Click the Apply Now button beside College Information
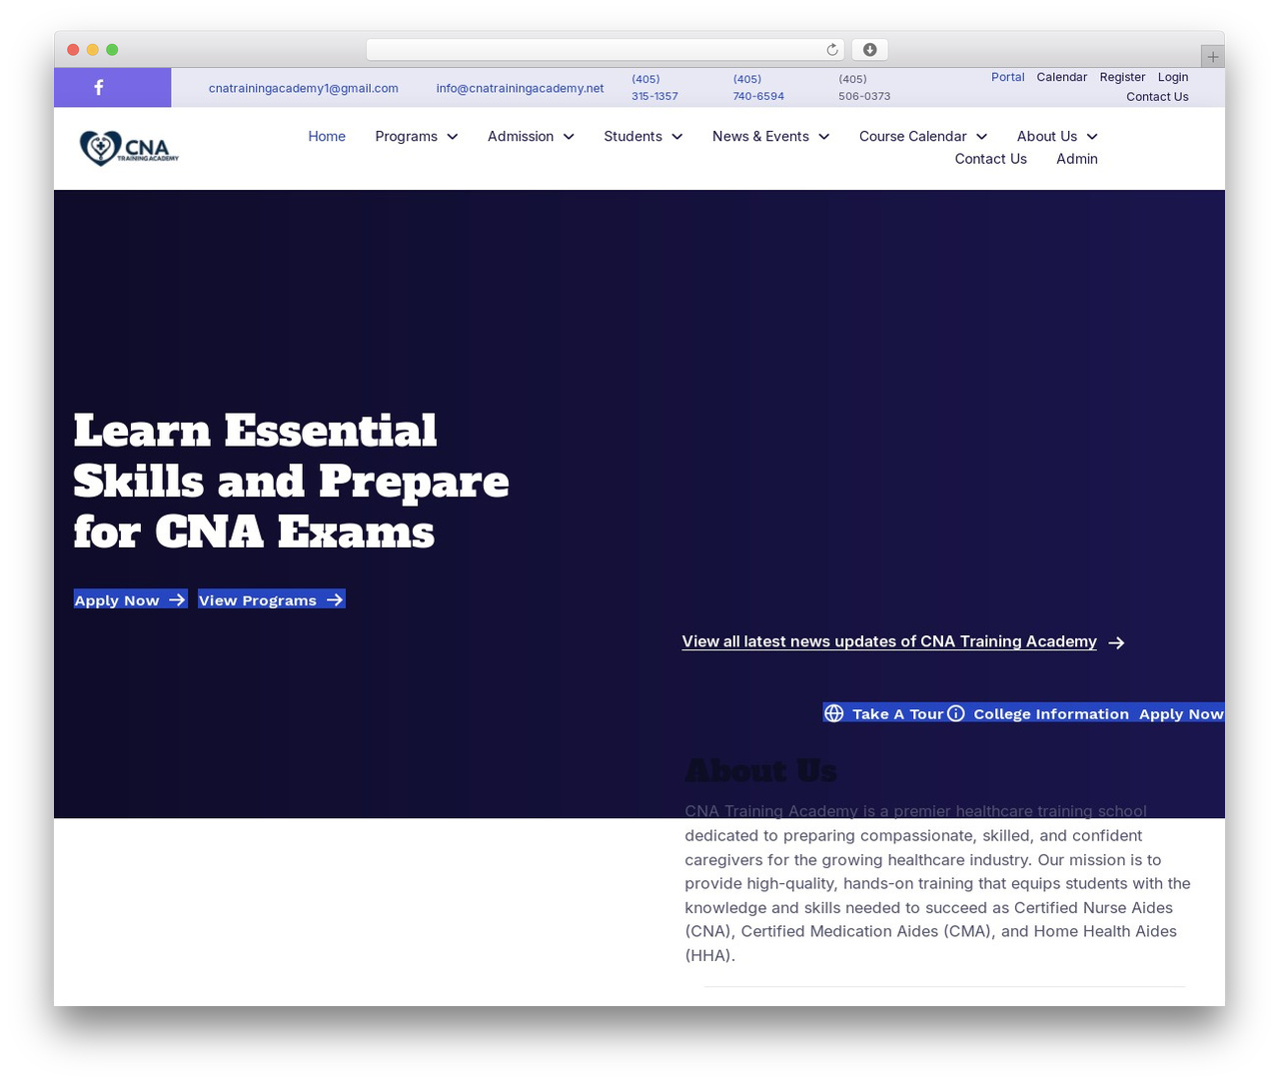Viewport: 1279px width, 1083px height. [1181, 713]
